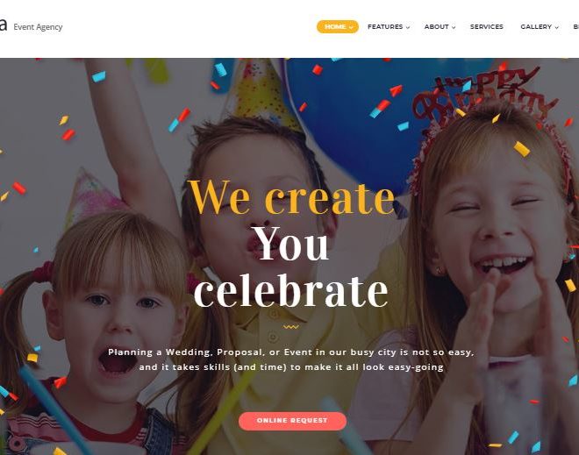Click the 'Planning a Wedding, Proposal' paragraph
Image resolution: width=579 pixels, height=455 pixels.
(x=291, y=359)
